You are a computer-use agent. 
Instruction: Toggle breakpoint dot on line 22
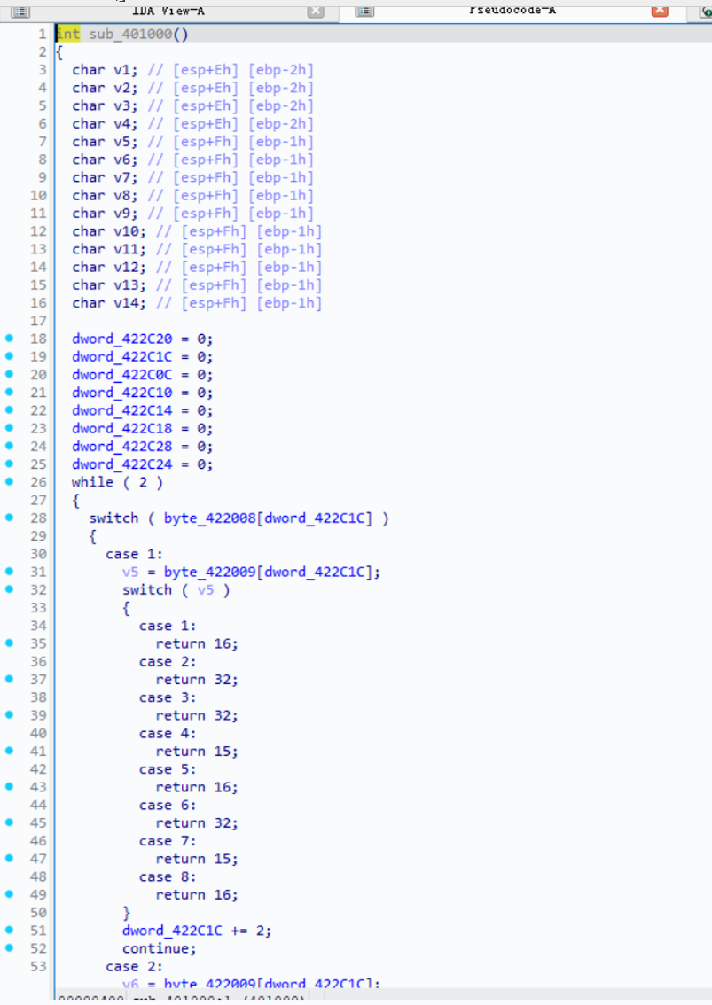pos(9,409)
